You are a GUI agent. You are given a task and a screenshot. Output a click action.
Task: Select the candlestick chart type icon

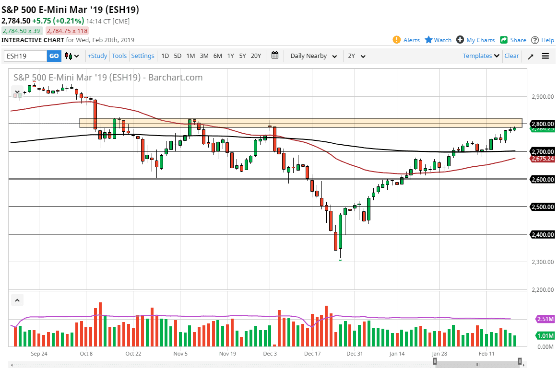68,56
